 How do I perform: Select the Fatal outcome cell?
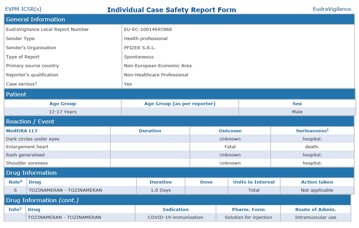[230, 147]
